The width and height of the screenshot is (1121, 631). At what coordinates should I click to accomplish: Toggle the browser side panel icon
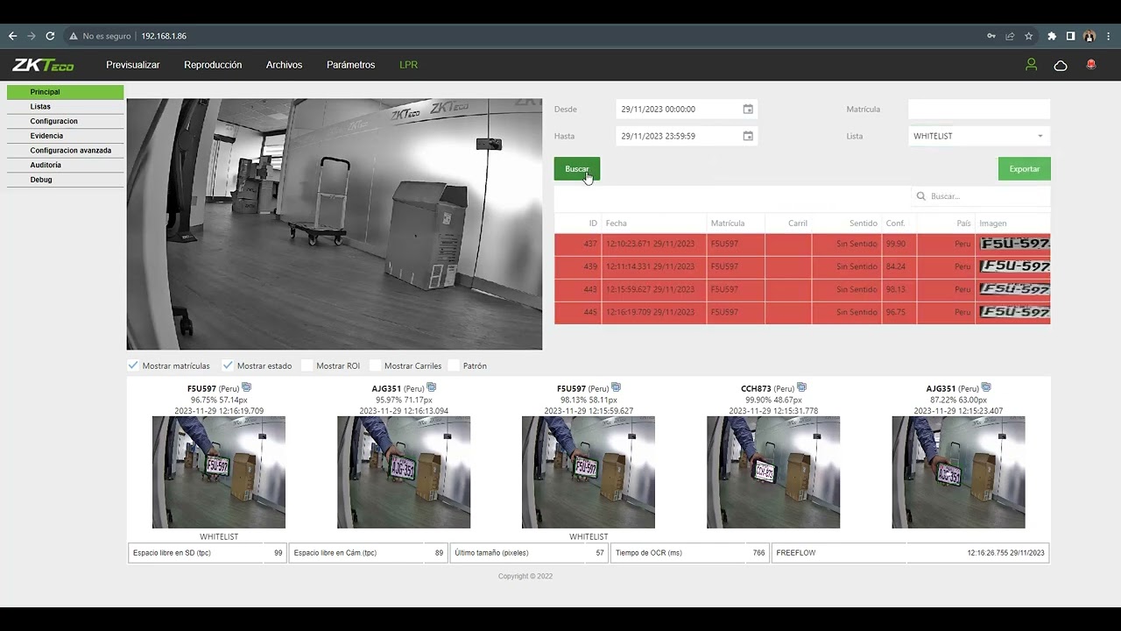(1070, 36)
